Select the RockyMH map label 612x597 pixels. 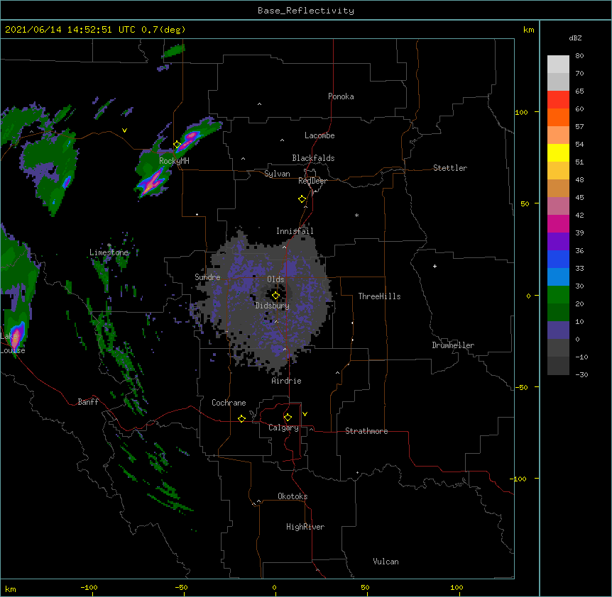point(174,161)
